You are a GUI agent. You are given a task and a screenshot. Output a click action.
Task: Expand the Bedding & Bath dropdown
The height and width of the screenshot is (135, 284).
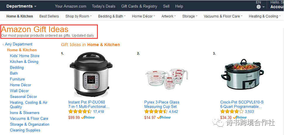[112, 16]
